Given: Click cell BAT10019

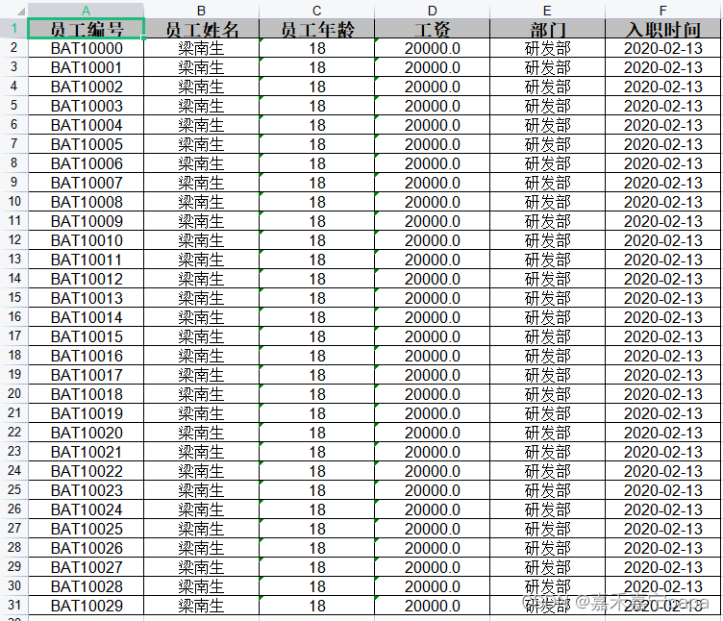Looking at the screenshot, I should [87, 413].
